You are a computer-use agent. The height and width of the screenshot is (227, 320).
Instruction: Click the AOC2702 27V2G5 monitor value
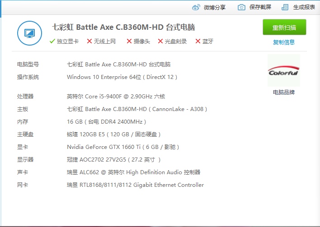(x=114, y=160)
